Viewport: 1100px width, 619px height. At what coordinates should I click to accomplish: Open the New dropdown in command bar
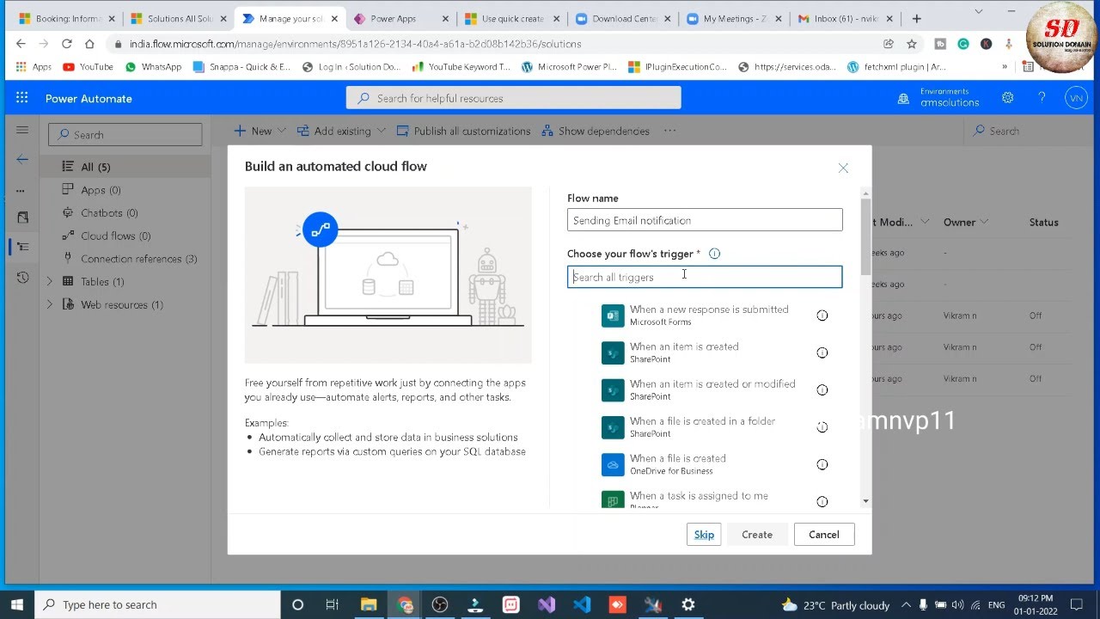pos(261,131)
